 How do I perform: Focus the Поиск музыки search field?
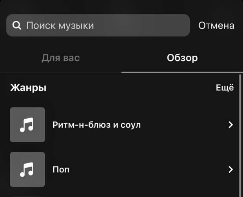click(98, 25)
